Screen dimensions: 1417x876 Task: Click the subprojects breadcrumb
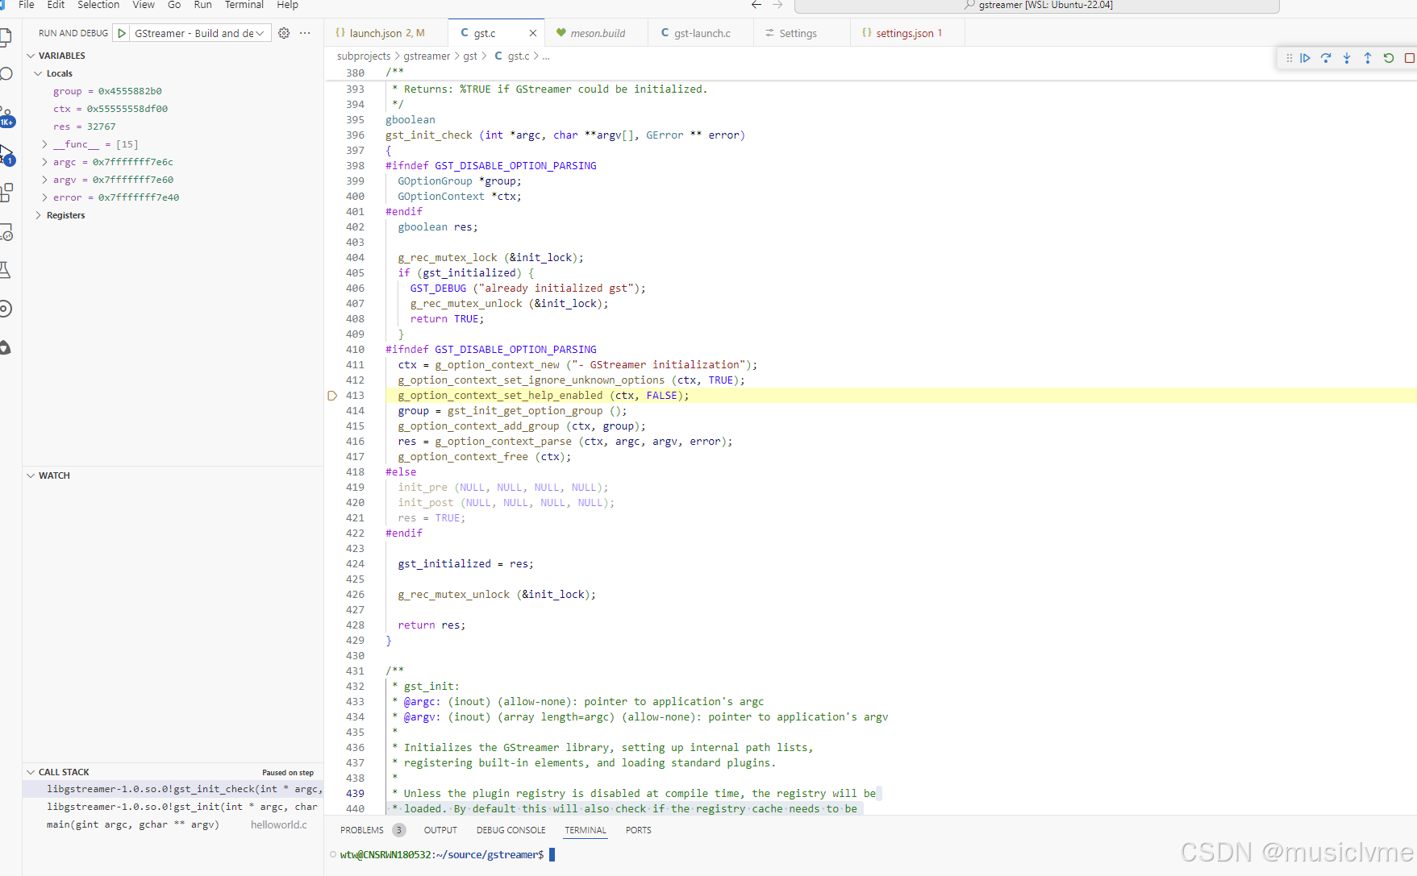click(364, 56)
